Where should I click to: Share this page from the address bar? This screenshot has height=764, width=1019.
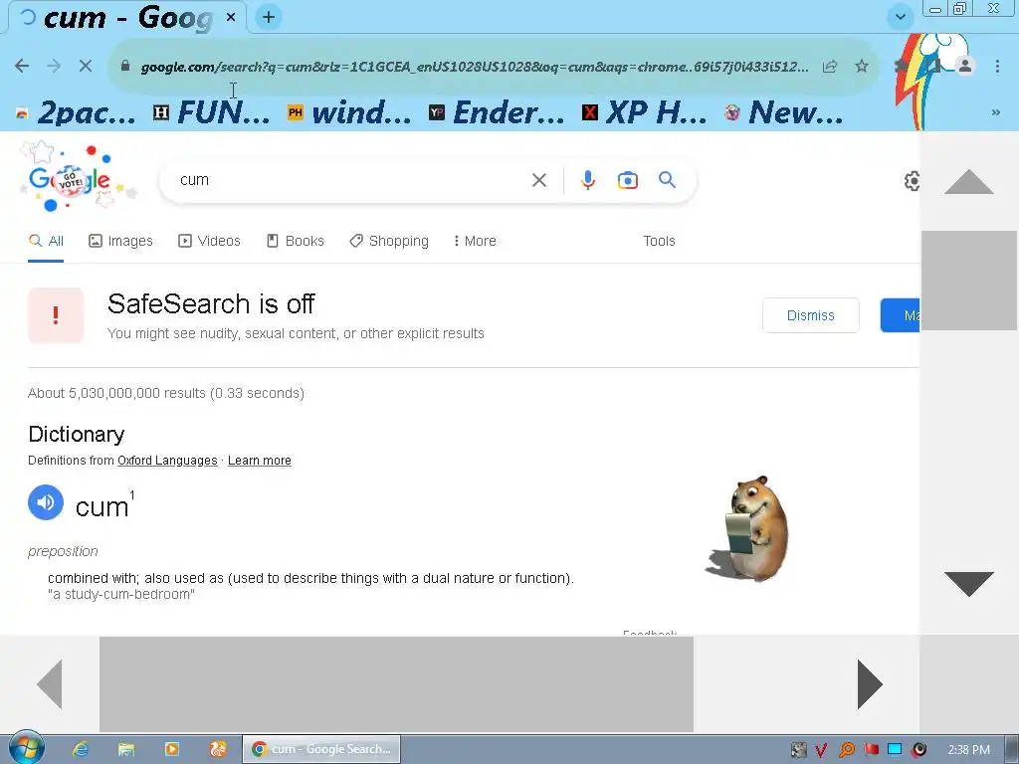[830, 67]
